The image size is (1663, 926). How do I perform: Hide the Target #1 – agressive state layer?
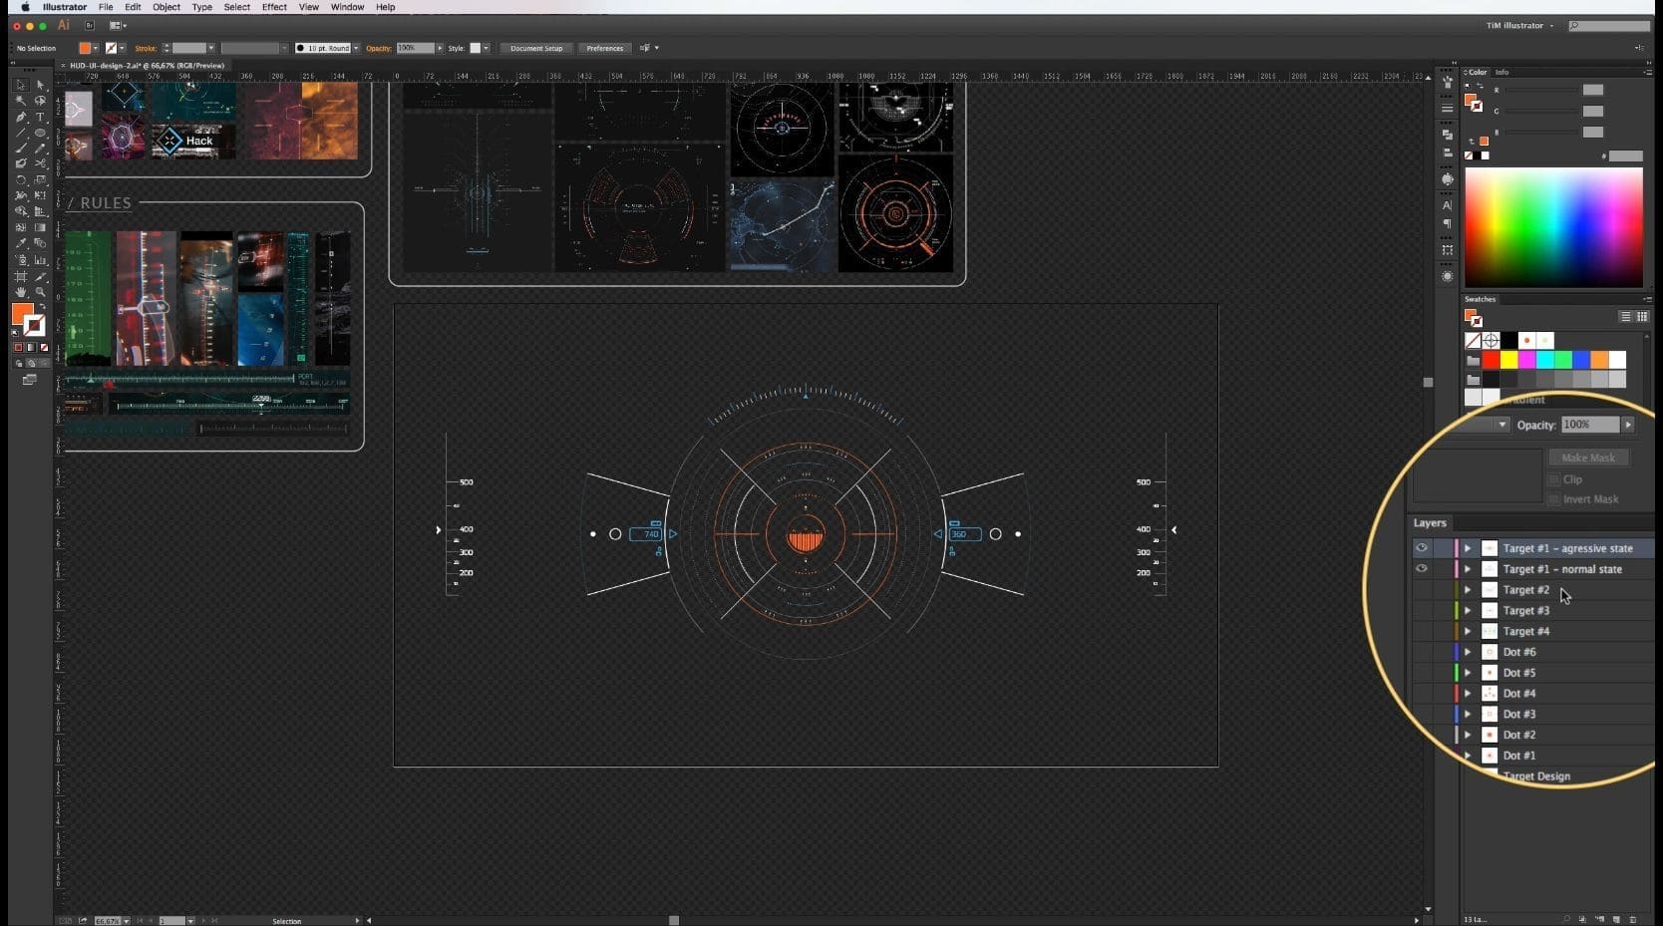tap(1422, 548)
